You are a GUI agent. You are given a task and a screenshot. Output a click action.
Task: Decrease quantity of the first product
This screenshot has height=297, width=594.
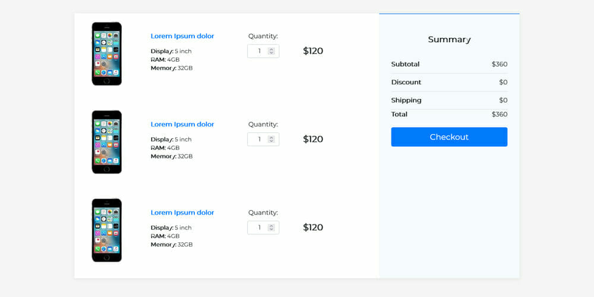271,53
